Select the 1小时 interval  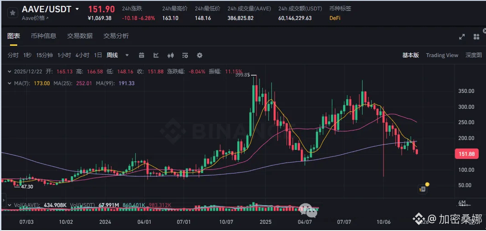(64, 55)
